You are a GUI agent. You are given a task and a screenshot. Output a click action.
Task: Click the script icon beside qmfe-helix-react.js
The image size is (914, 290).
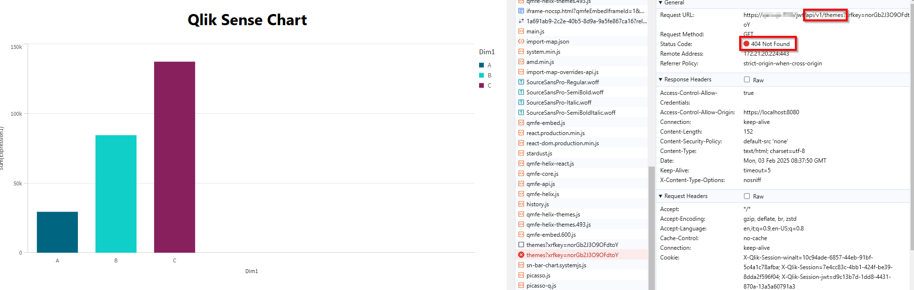click(x=521, y=163)
